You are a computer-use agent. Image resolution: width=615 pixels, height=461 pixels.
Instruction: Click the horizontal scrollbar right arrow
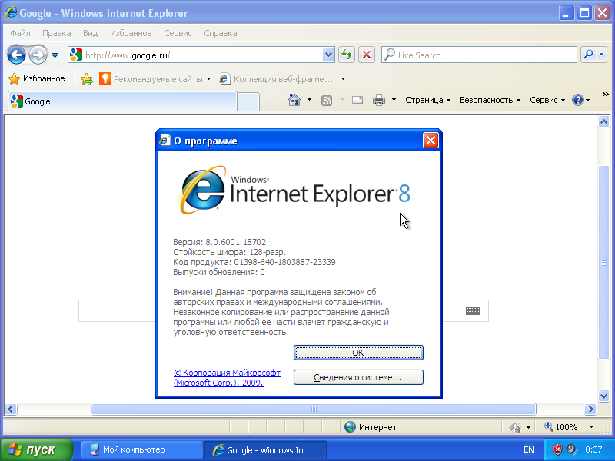click(x=590, y=410)
